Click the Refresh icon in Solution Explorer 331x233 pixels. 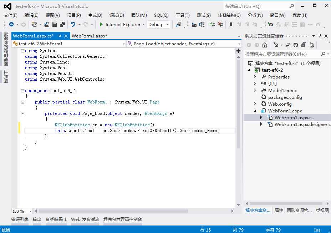click(x=296, y=45)
